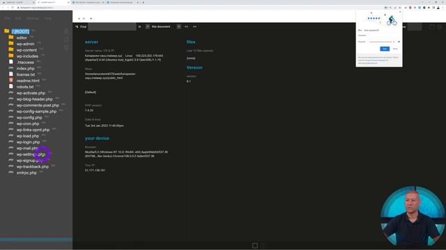Click find next '>>' button
The height and width of the screenshot is (250, 446).
[195, 26]
